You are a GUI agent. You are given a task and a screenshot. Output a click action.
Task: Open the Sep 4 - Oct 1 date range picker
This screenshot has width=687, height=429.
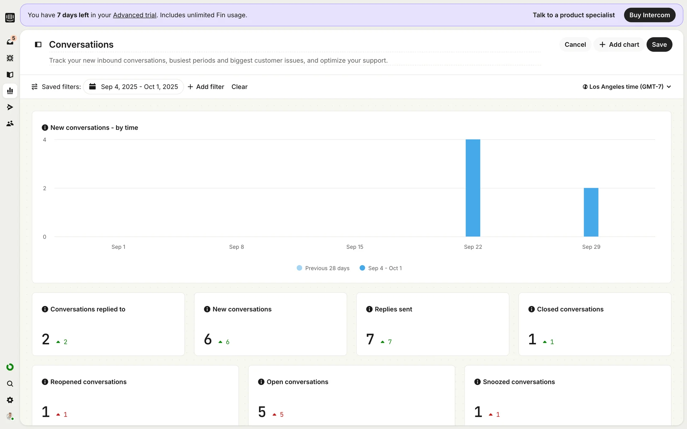(x=133, y=87)
